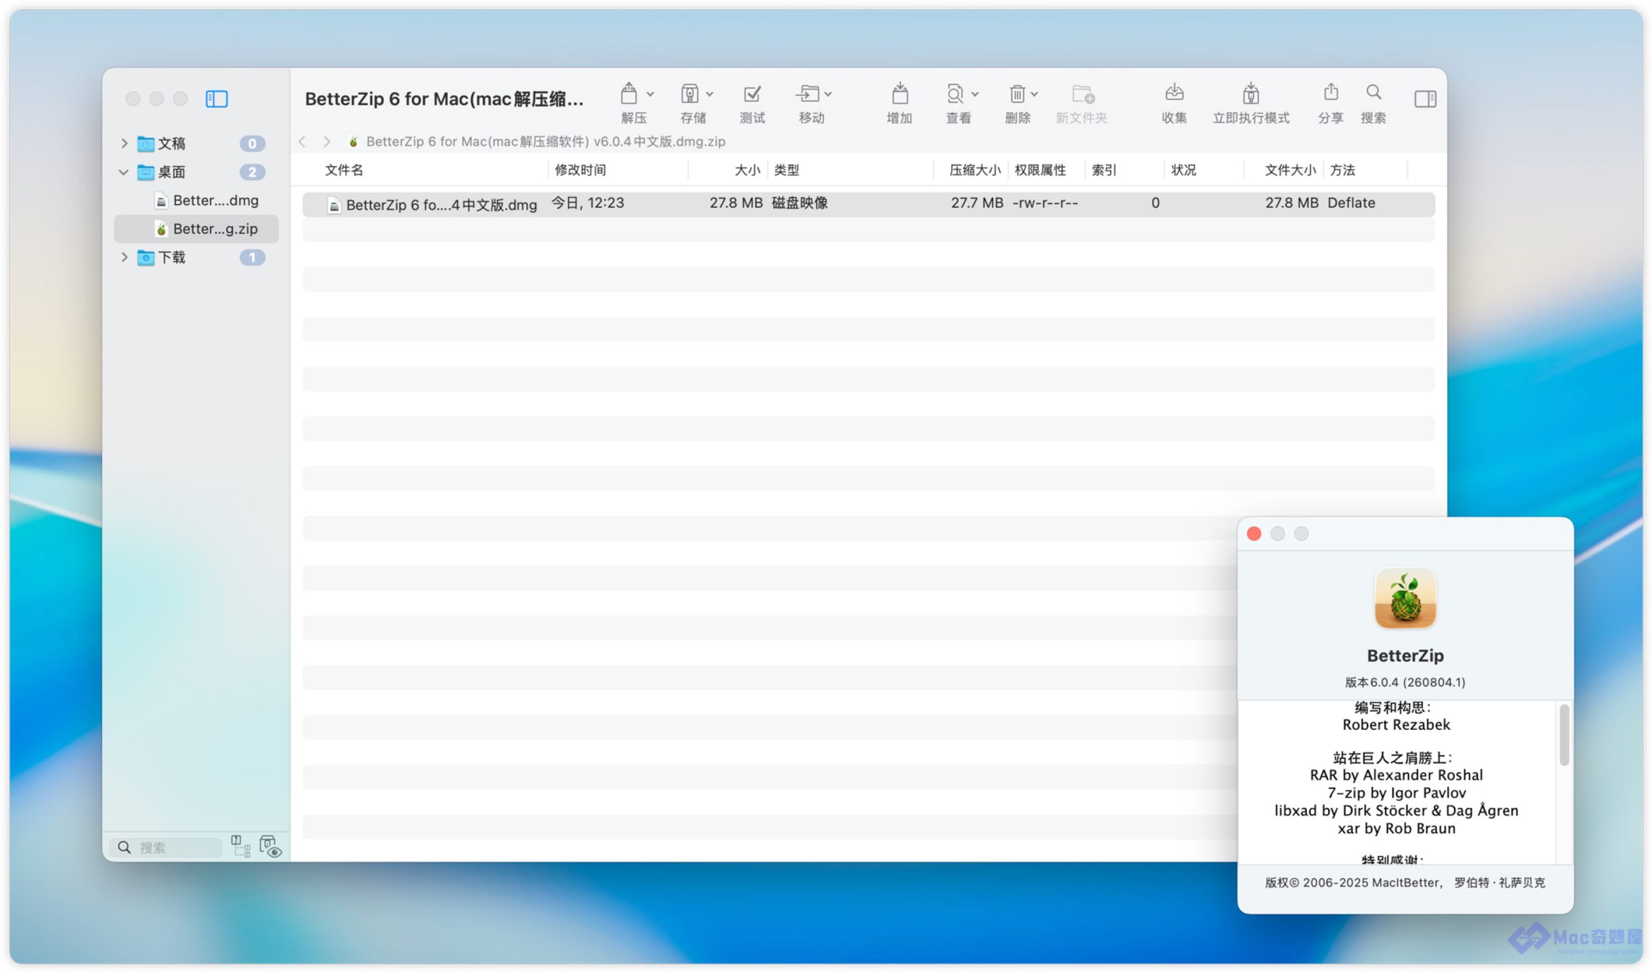Click the 磁盘映像 type cell
This screenshot has width=1652, height=973.
pos(800,203)
